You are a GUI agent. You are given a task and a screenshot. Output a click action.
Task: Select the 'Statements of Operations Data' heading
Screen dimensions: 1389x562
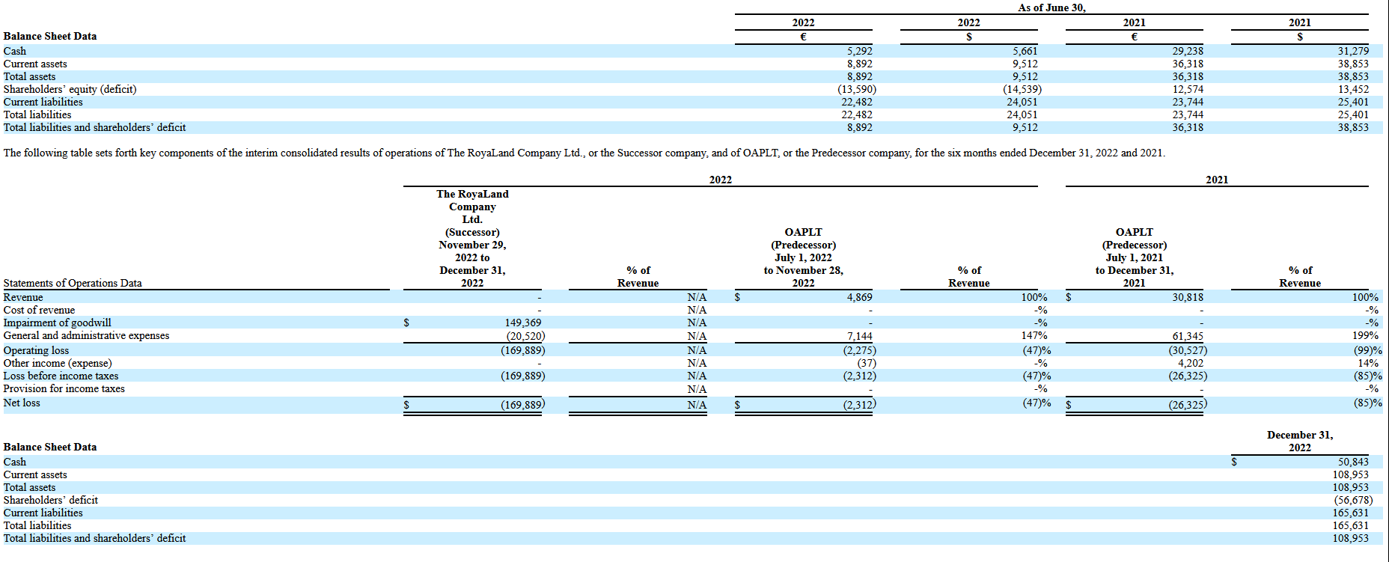(73, 283)
